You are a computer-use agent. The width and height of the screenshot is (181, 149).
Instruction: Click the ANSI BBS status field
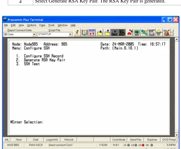[13, 145]
